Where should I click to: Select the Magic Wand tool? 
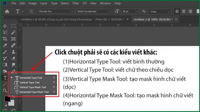[13, 32]
